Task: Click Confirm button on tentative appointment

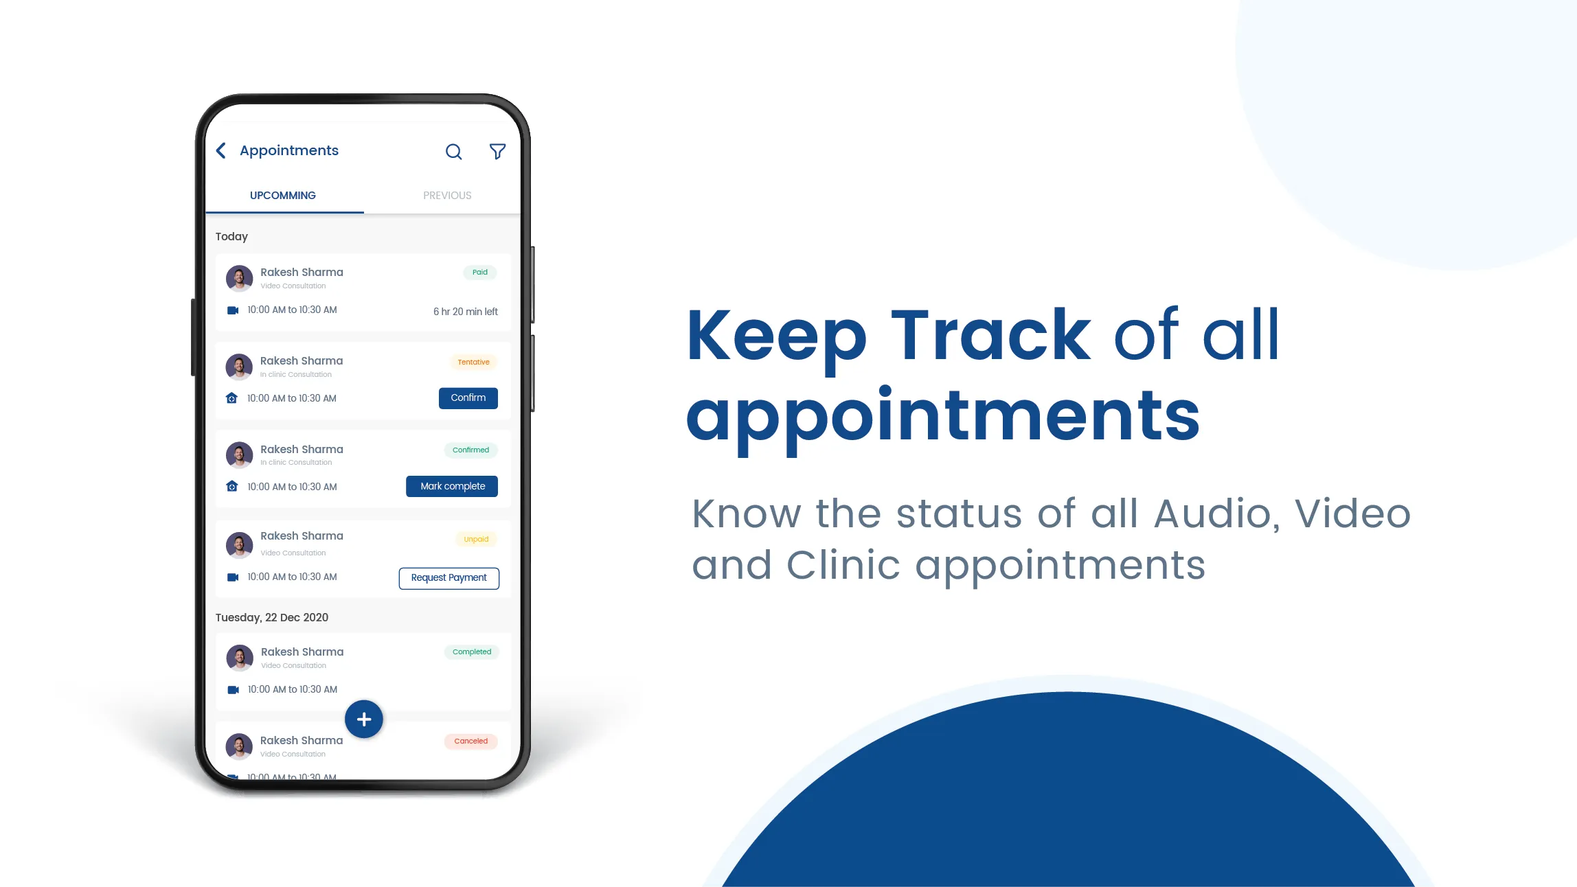Action: tap(468, 398)
